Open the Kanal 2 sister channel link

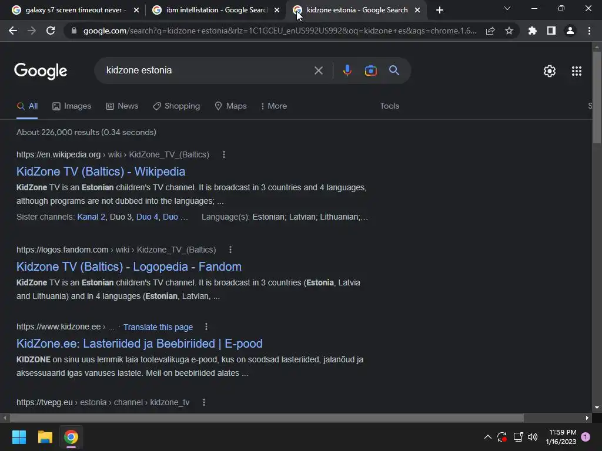[x=91, y=217]
